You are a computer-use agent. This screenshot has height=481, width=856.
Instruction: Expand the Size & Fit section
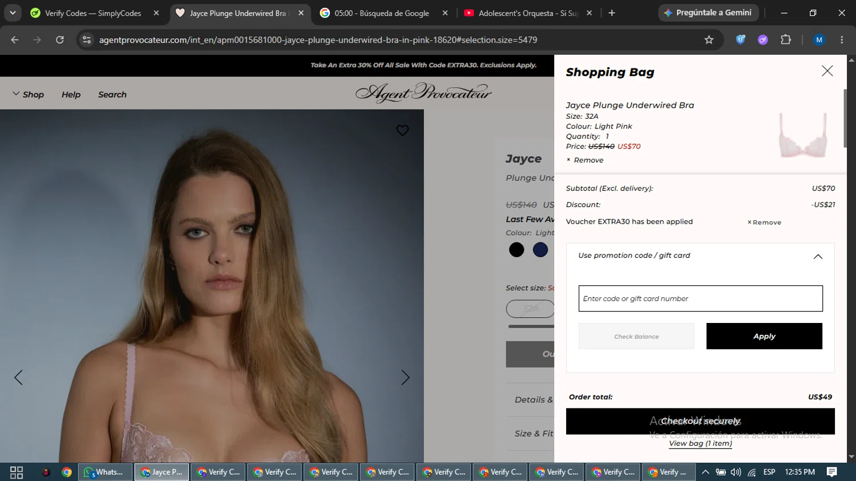[534, 434]
